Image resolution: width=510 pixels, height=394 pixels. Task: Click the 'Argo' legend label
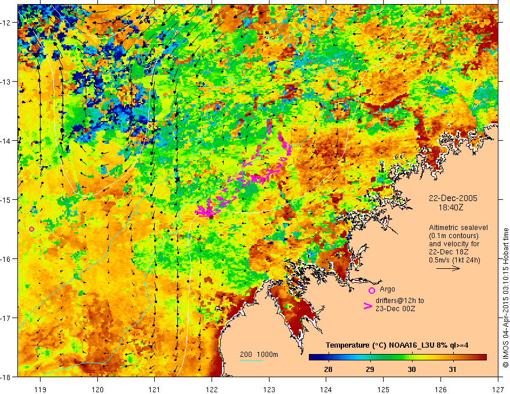[x=387, y=289]
